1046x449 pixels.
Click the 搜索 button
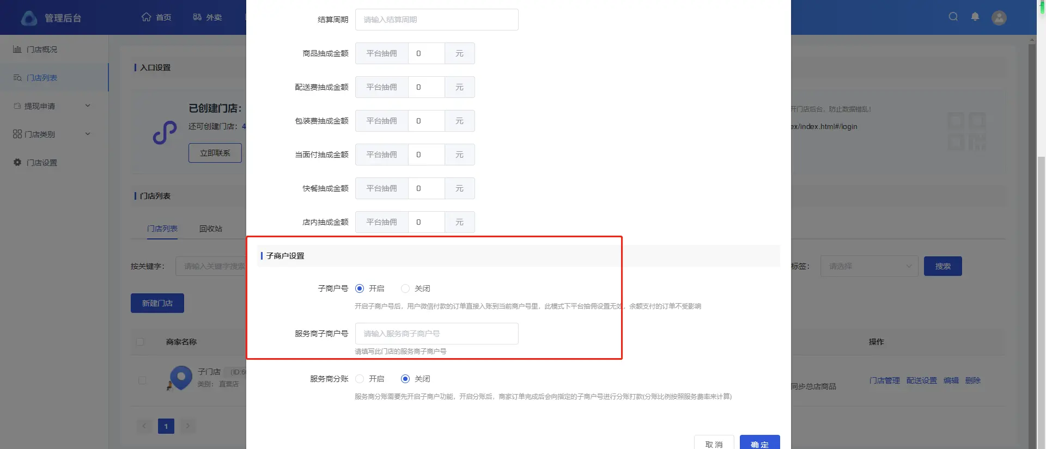tap(943, 266)
